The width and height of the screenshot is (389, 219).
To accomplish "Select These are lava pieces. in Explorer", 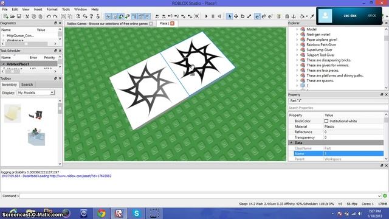I will [x=323, y=71].
